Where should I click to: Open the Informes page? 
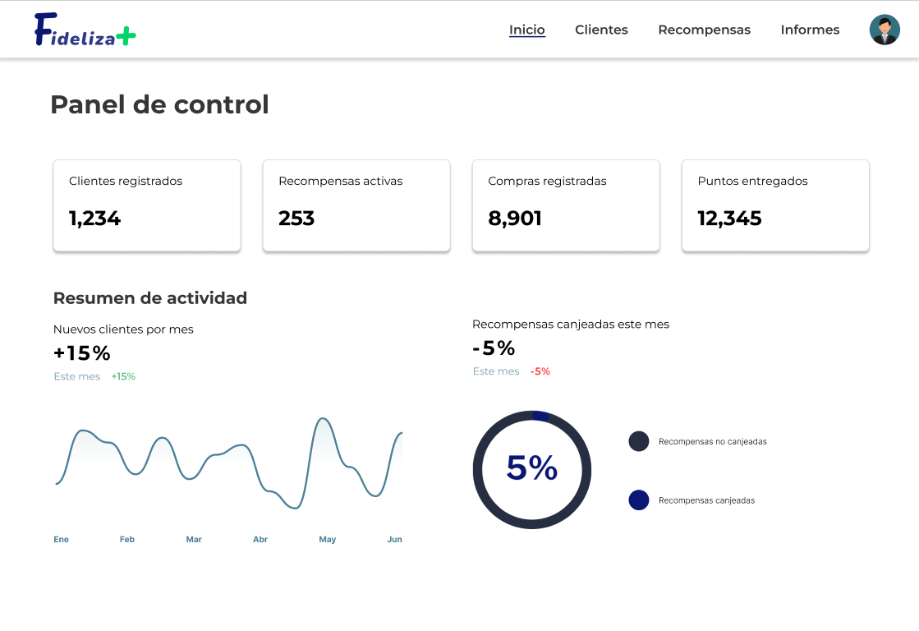coord(810,30)
